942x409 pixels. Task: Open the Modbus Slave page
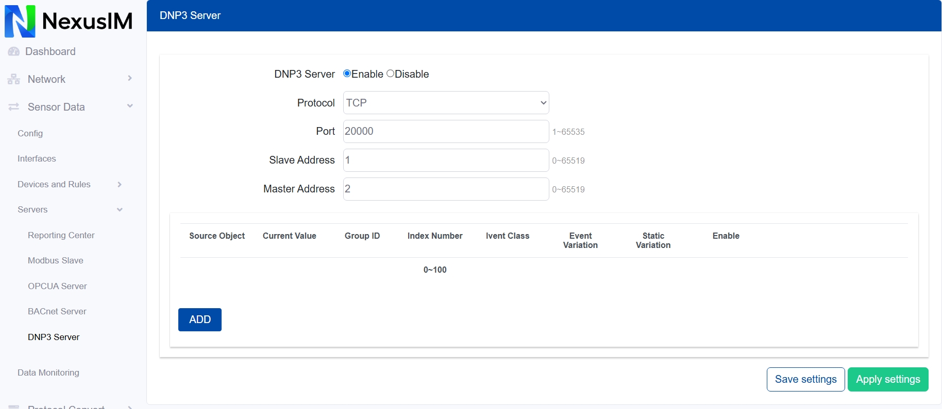click(x=56, y=260)
